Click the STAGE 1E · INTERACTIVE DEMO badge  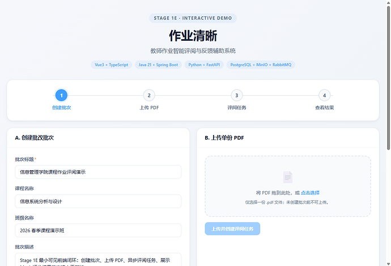(x=193, y=18)
